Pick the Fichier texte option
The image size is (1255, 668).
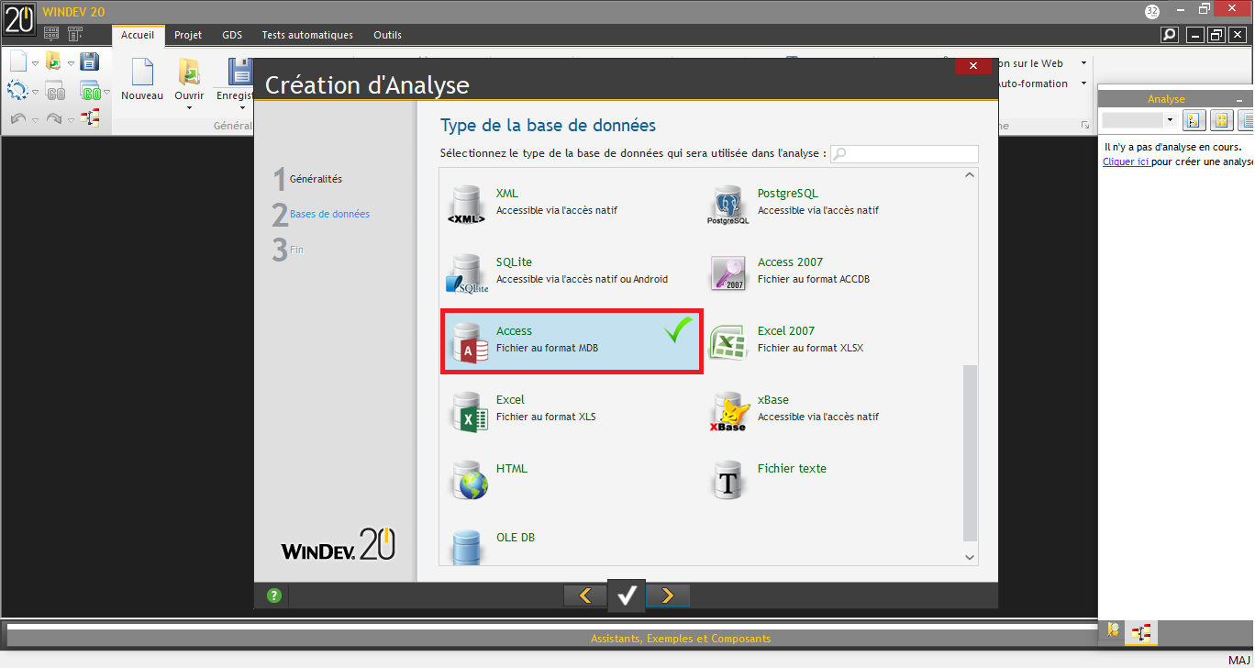click(x=833, y=480)
